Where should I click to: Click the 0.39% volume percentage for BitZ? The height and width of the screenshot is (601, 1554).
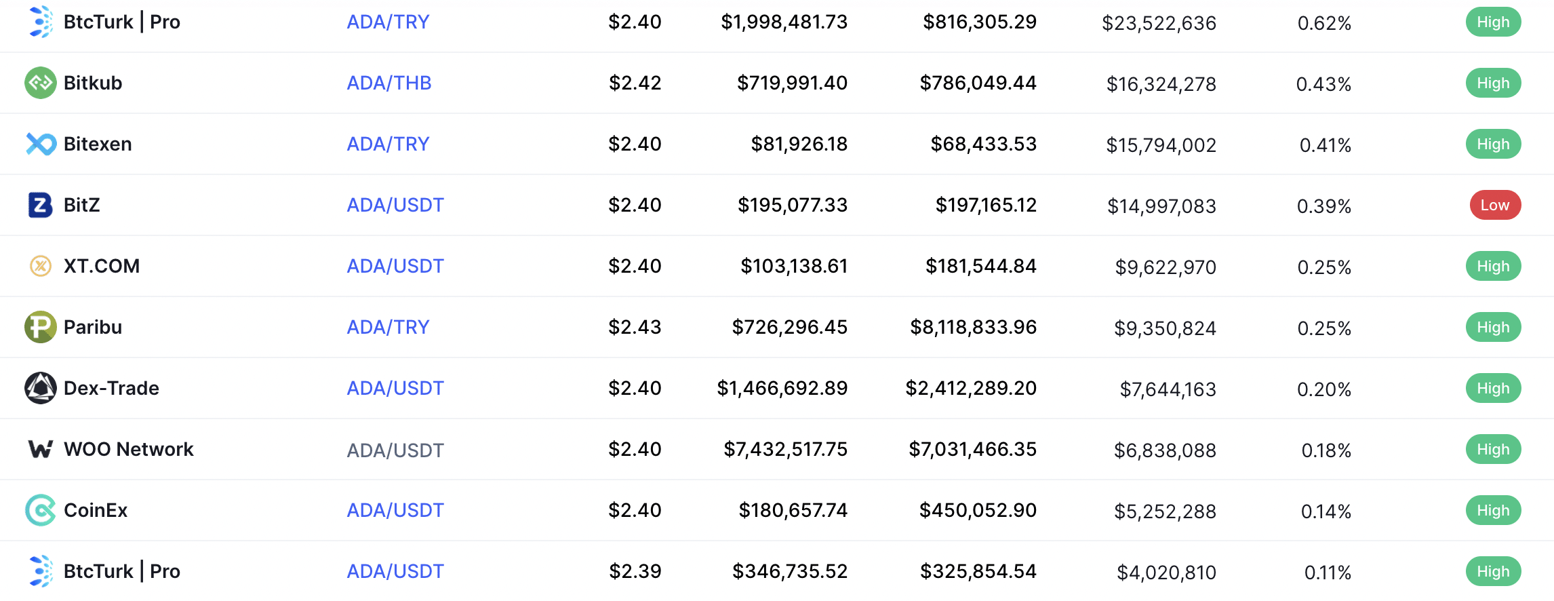pyautogui.click(x=1324, y=206)
